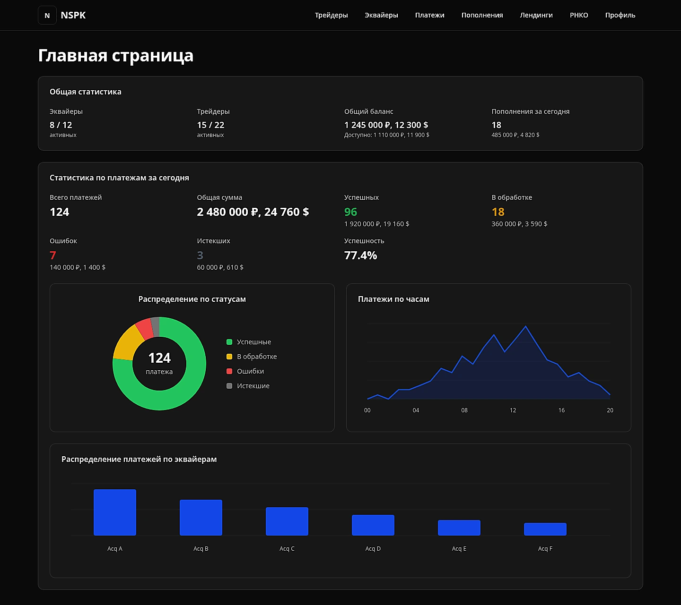Open the Профиль page
The height and width of the screenshot is (605, 681).
(620, 15)
